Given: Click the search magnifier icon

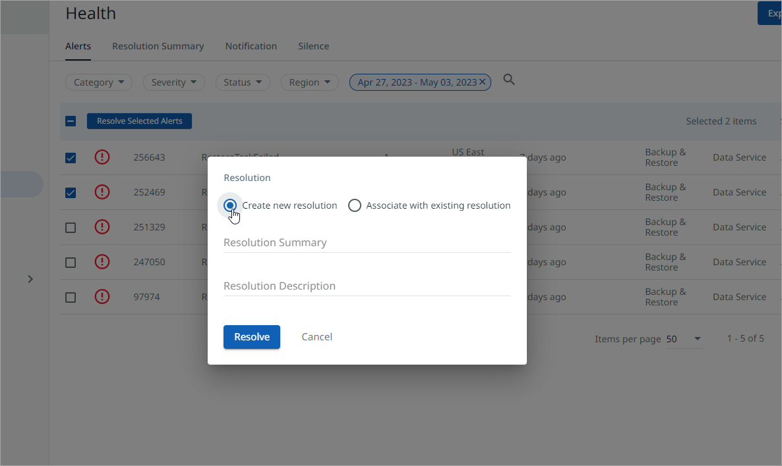Looking at the screenshot, I should 508,80.
